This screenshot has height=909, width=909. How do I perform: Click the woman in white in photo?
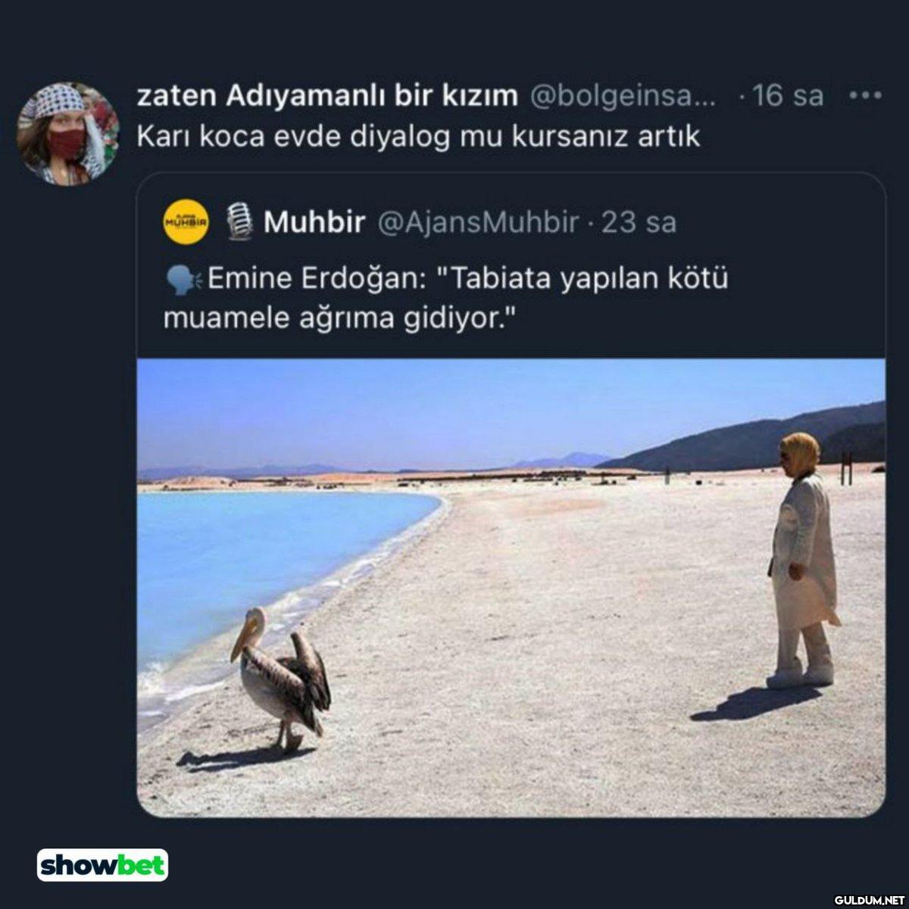point(804,560)
